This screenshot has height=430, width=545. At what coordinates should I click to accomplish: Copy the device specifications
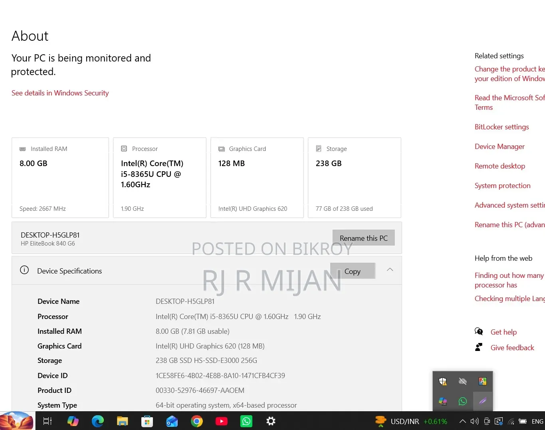tap(353, 271)
